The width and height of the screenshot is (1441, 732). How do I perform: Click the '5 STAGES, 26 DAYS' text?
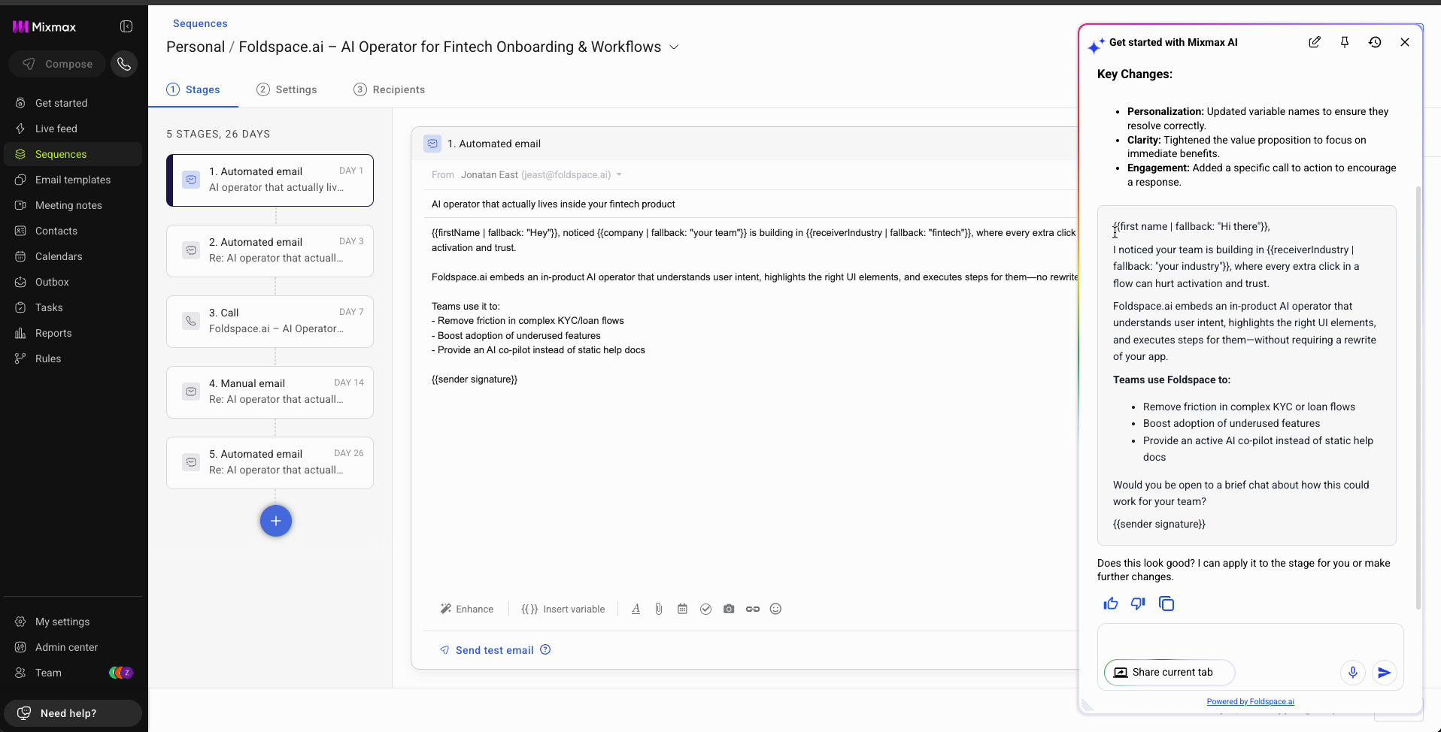[218, 134]
